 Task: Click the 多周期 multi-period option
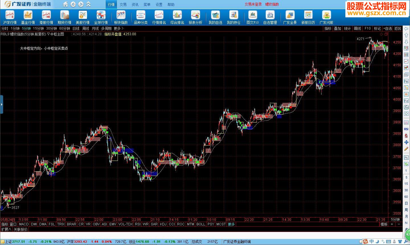(106, 28)
